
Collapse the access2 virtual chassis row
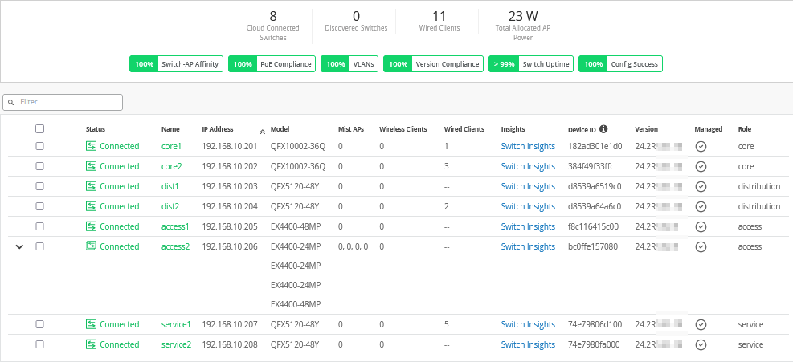click(x=18, y=246)
